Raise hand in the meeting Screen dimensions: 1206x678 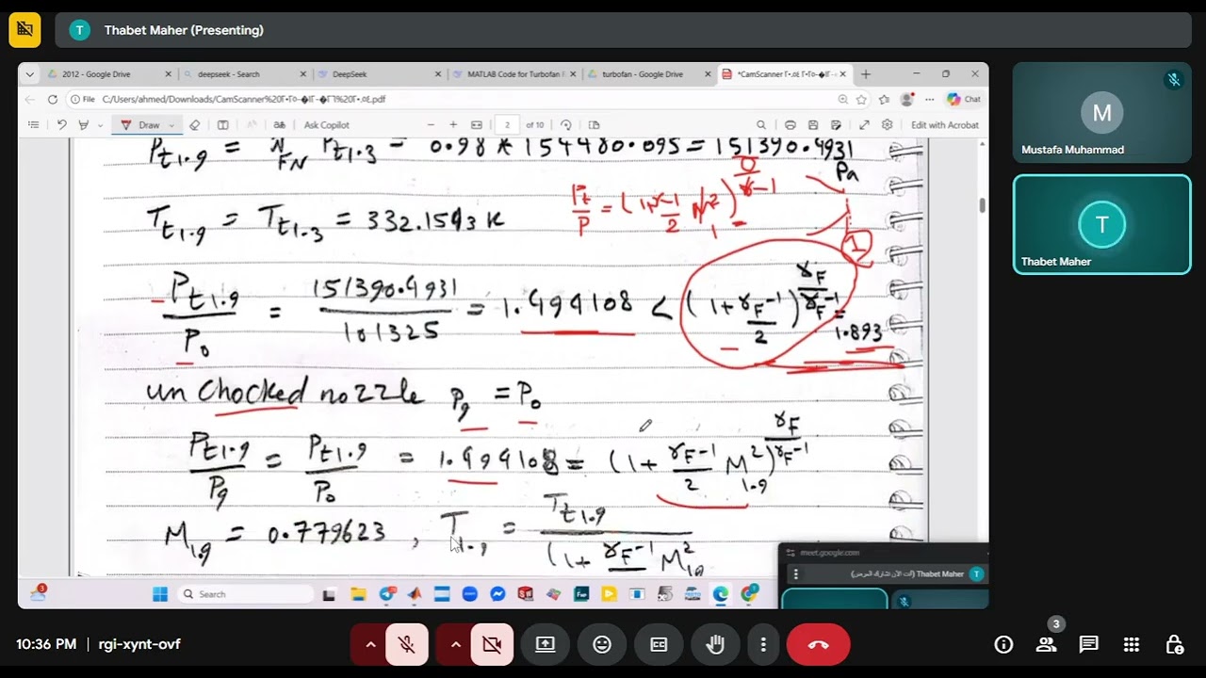715,645
